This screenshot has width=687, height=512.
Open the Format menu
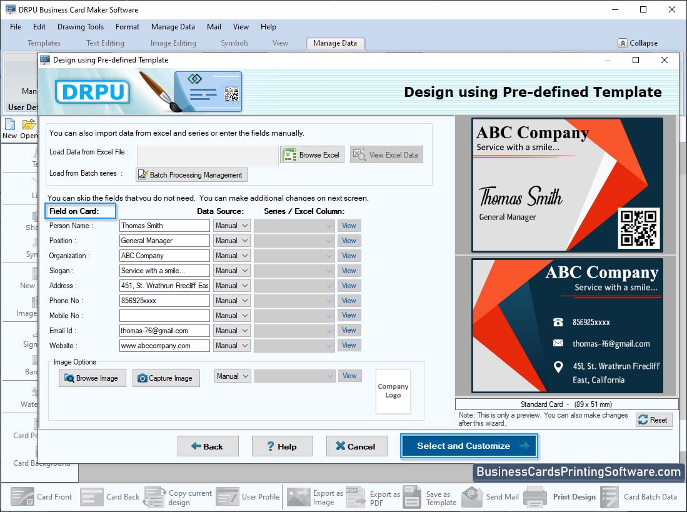(128, 27)
